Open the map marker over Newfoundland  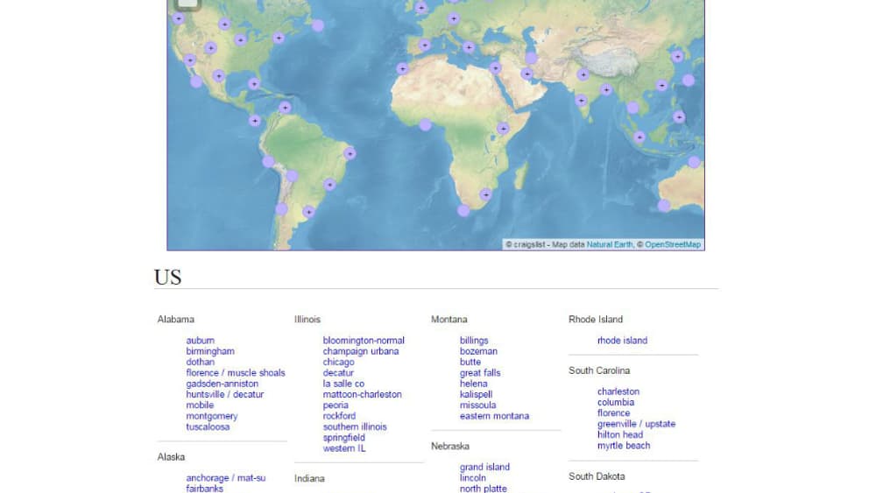click(318, 25)
